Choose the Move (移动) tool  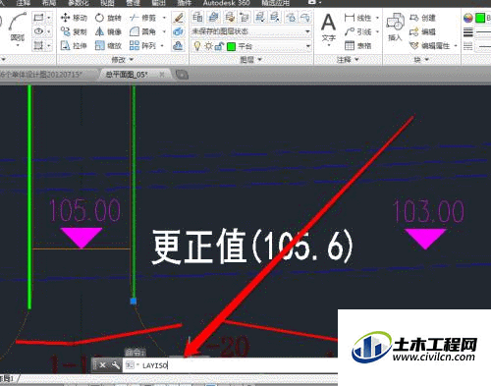[x=74, y=18]
